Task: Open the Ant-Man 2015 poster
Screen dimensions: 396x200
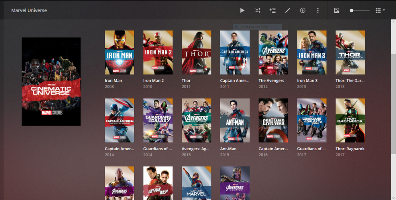Action: click(235, 120)
